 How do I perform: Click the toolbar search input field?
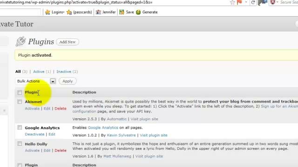click(x=20, y=12)
